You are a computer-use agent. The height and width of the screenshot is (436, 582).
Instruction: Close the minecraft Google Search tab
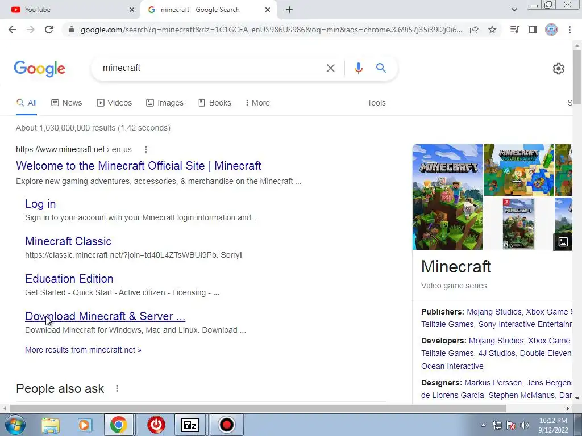(268, 10)
